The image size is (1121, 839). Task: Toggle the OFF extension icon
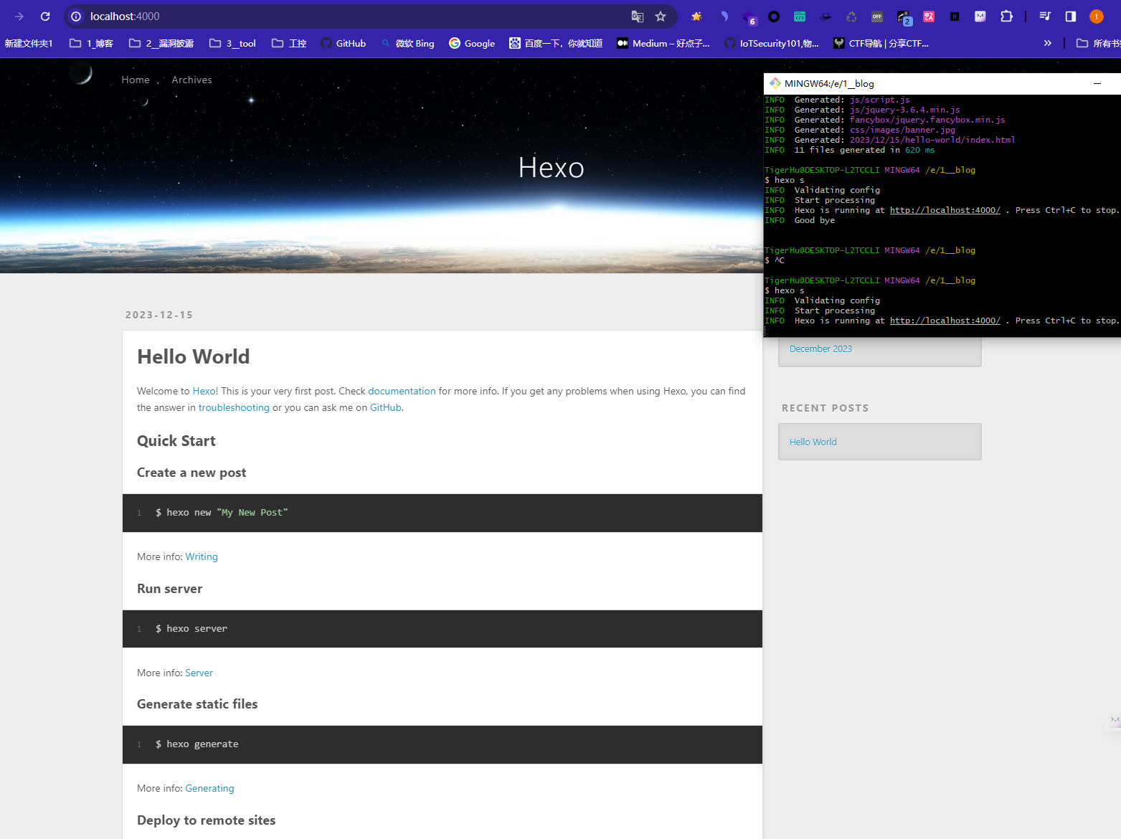pos(877,16)
